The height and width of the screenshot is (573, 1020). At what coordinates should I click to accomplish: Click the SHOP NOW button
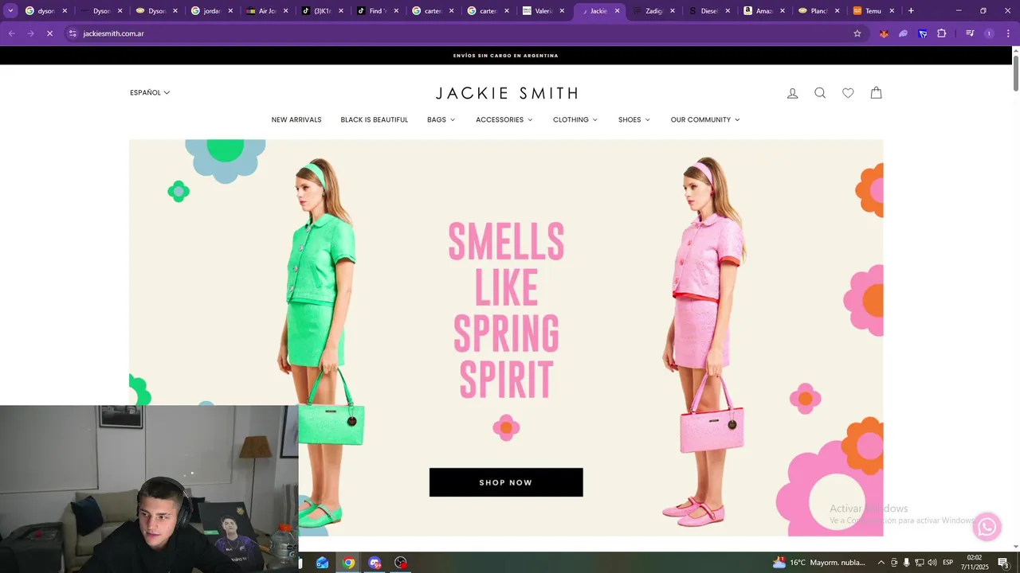[506, 482]
